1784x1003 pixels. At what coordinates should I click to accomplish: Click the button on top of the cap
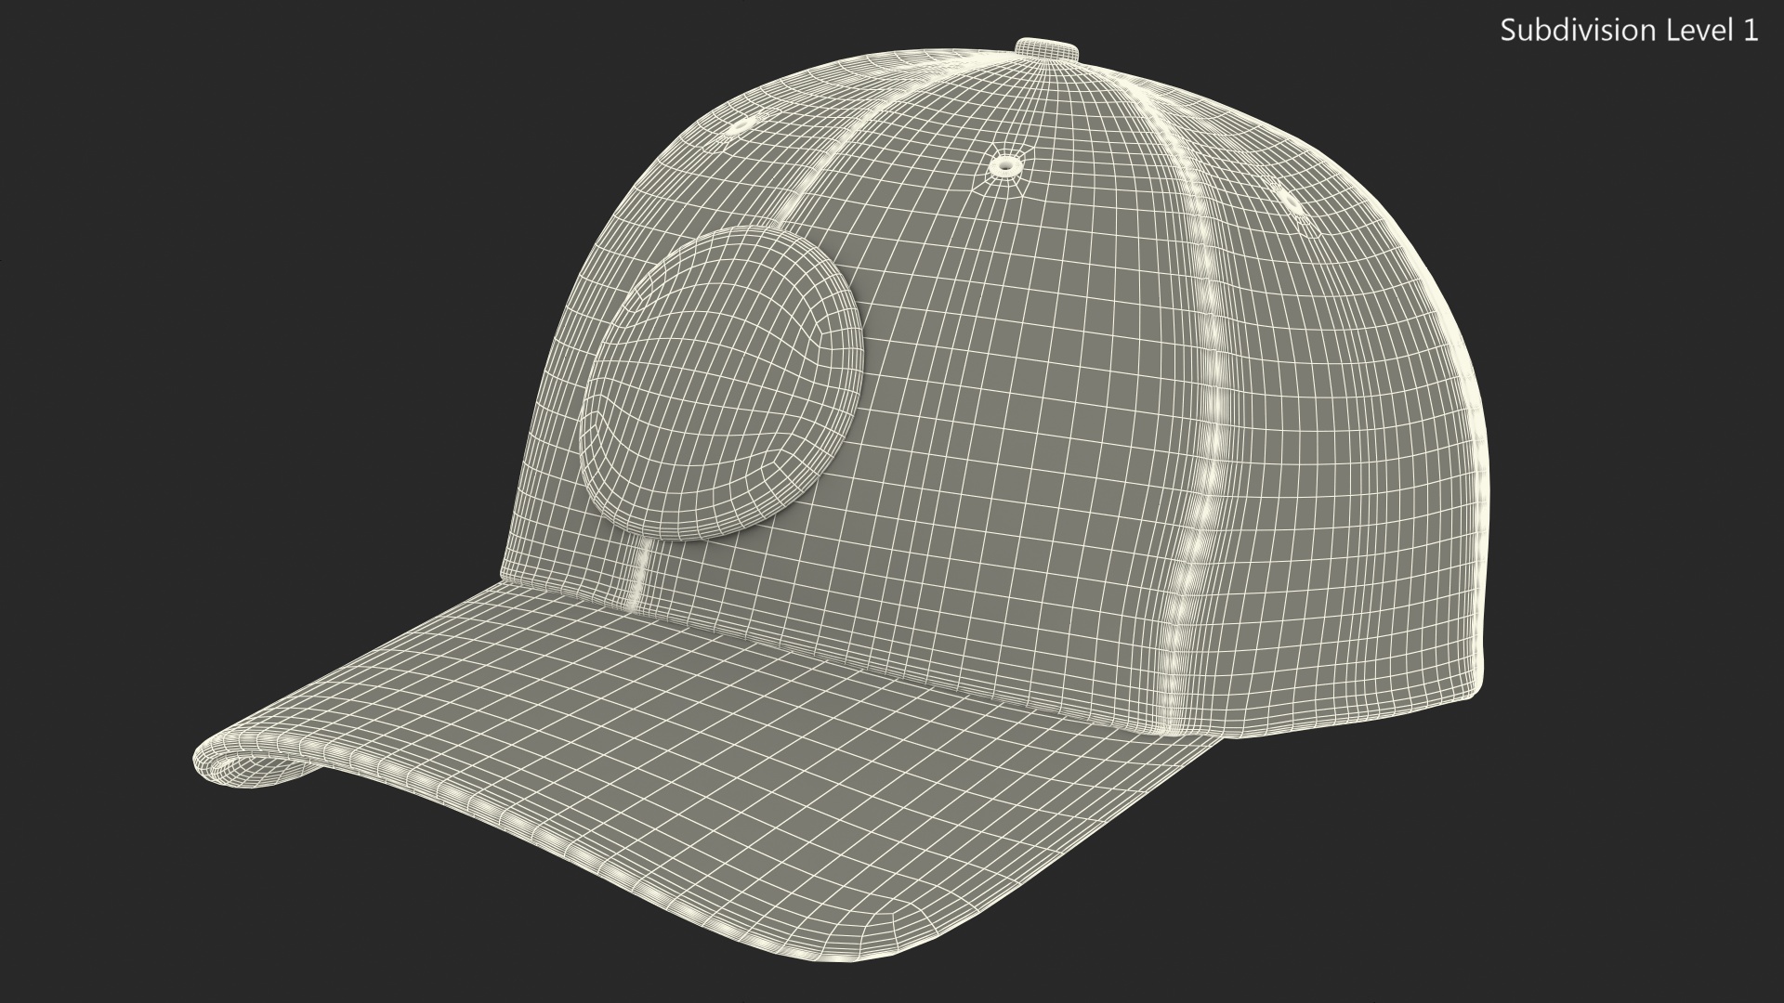point(1047,49)
